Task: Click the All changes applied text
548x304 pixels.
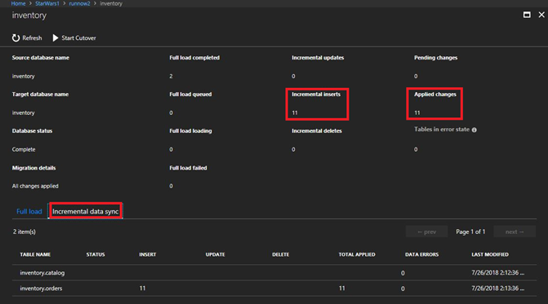Action: [35, 186]
